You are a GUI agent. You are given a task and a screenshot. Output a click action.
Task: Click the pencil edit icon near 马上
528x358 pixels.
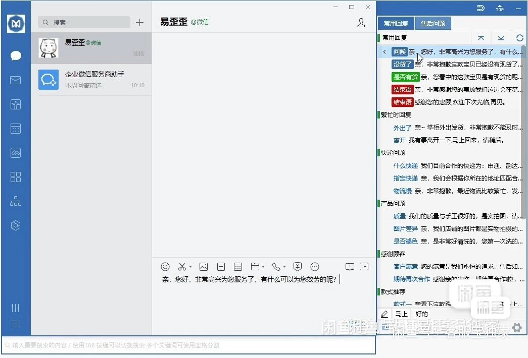[x=384, y=314]
